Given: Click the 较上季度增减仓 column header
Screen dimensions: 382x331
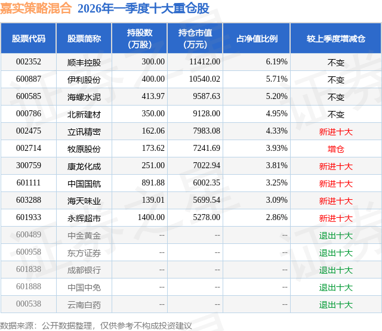Looking at the screenshot, I should pos(336,38).
